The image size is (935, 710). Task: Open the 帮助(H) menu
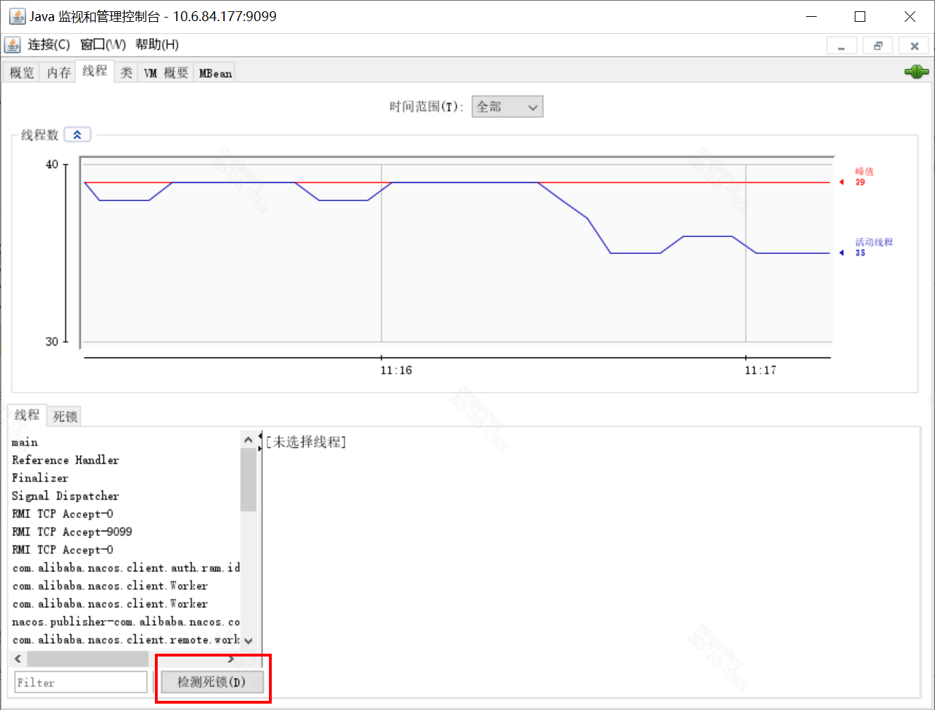pos(157,45)
